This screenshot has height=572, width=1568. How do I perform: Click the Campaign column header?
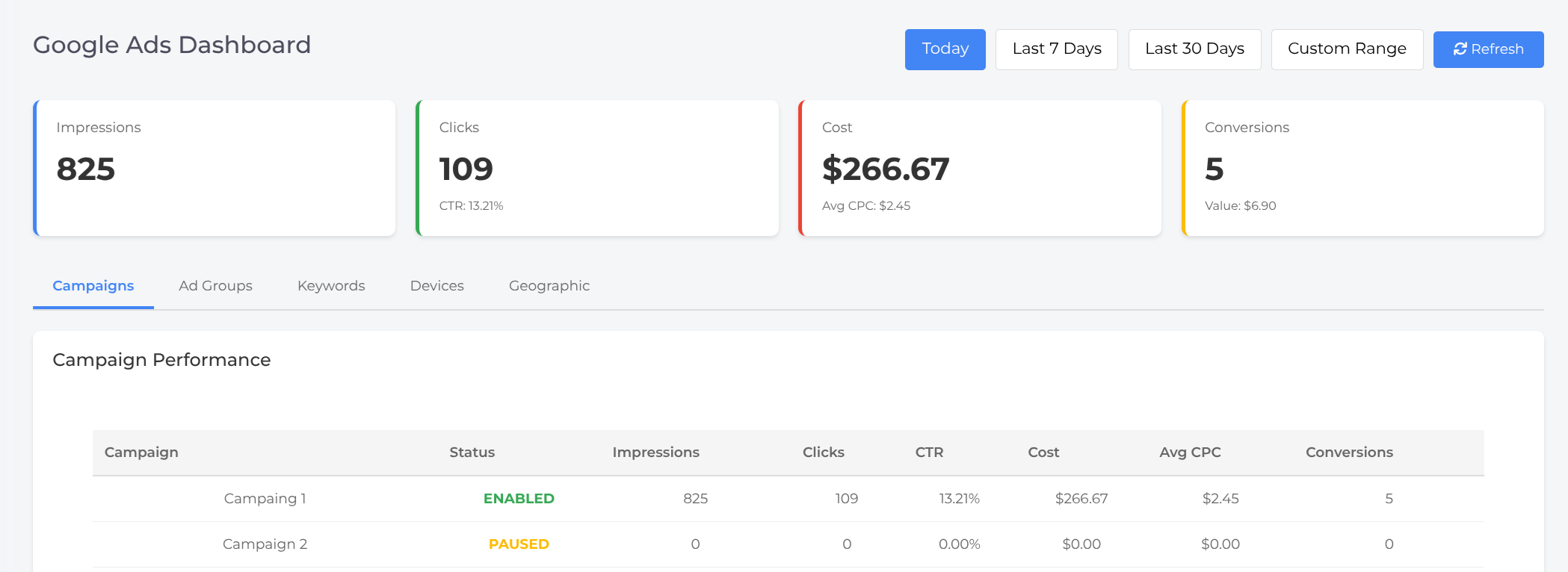pos(141,453)
